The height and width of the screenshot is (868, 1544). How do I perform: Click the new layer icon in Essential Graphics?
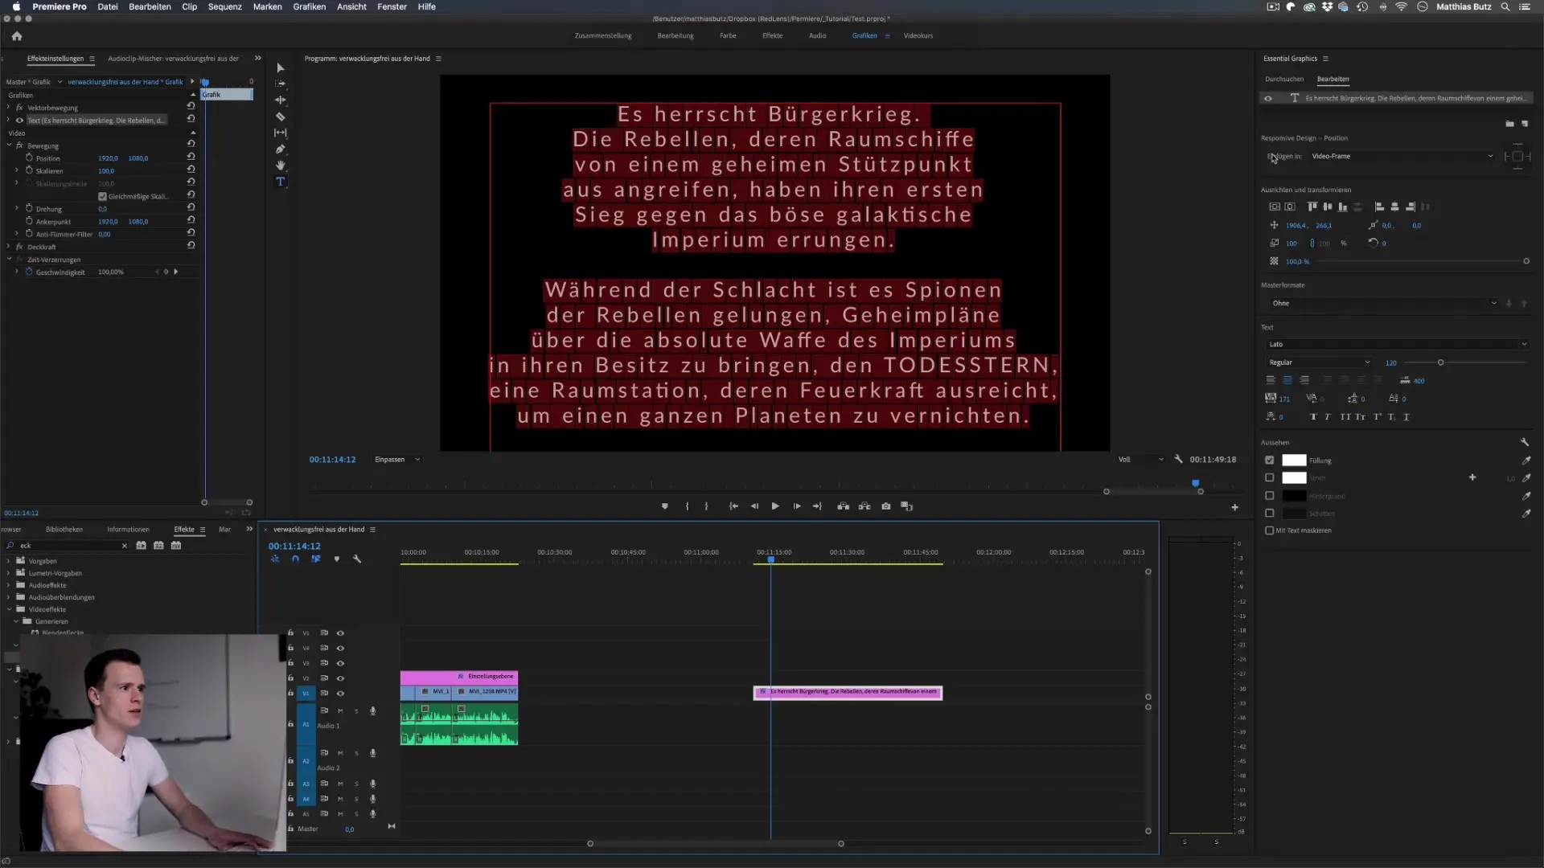[1525, 124]
